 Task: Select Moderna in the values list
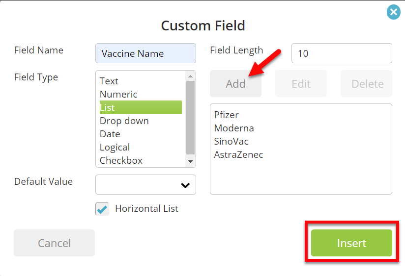[x=234, y=128]
